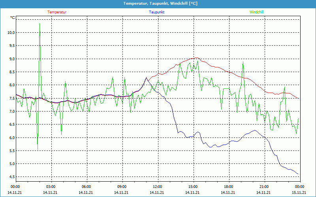The height and width of the screenshot is (197, 316).
Task: Select the 12:00 time axis label
Action: pos(157,187)
